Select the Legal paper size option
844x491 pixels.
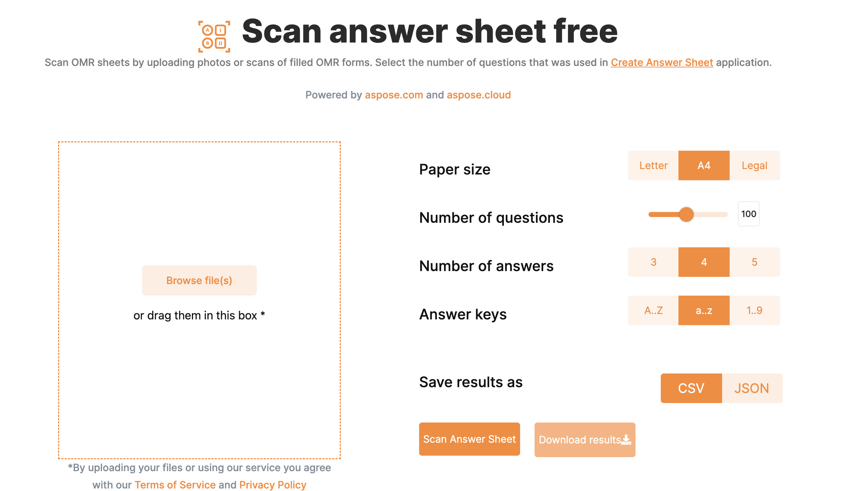(755, 165)
